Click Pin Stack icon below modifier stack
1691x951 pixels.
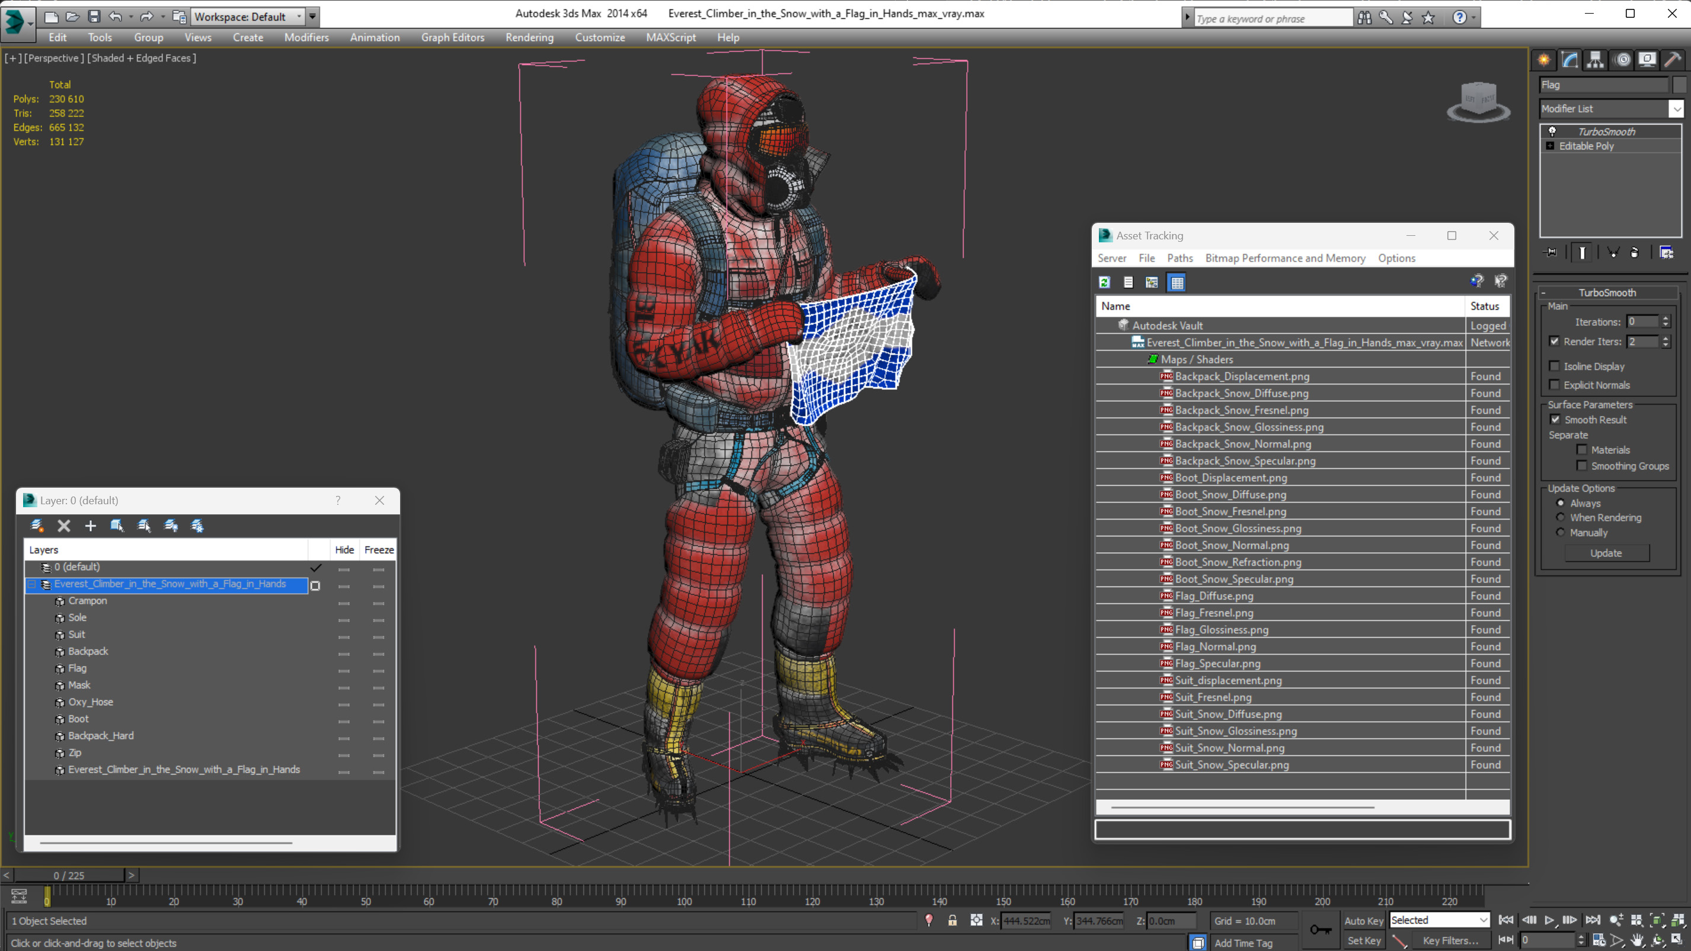pos(1551,252)
